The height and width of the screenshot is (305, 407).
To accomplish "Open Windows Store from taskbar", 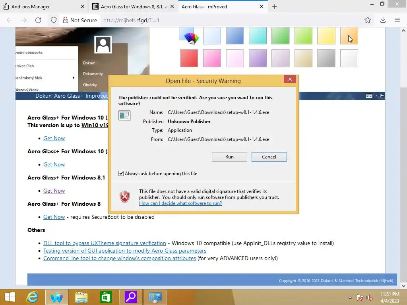I will tap(106, 297).
